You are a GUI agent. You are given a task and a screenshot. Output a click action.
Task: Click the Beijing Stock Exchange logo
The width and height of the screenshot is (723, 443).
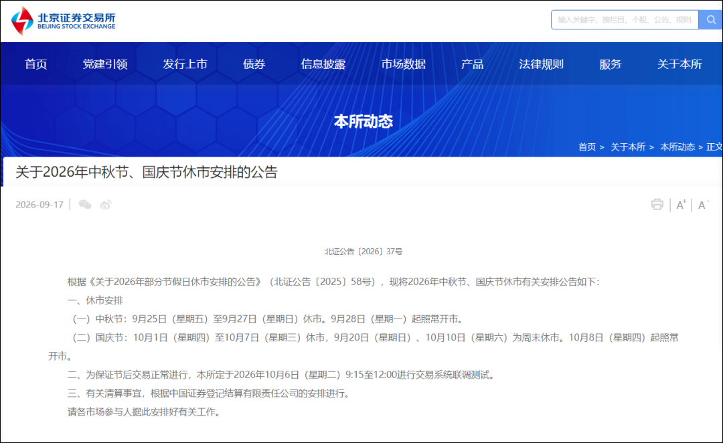click(x=63, y=21)
